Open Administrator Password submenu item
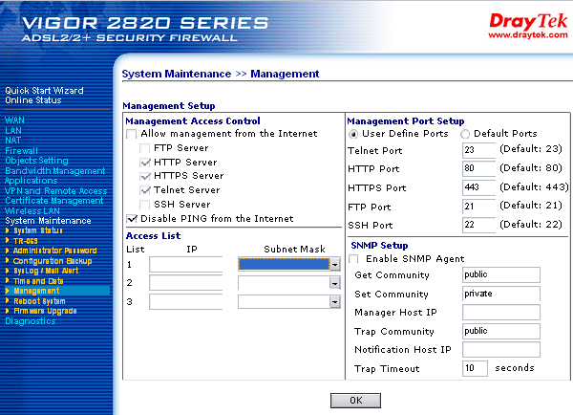This screenshot has width=573, height=415. (54, 251)
